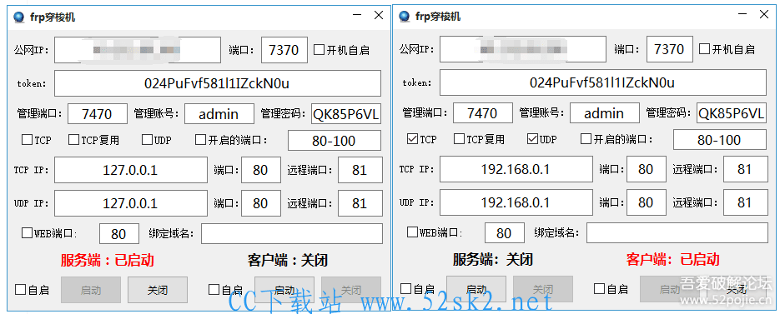Click UDP 端口 80 field in right window
Image resolution: width=780 pixels, height=314 pixels.
(647, 202)
